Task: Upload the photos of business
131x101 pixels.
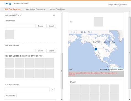Action: [51, 51]
